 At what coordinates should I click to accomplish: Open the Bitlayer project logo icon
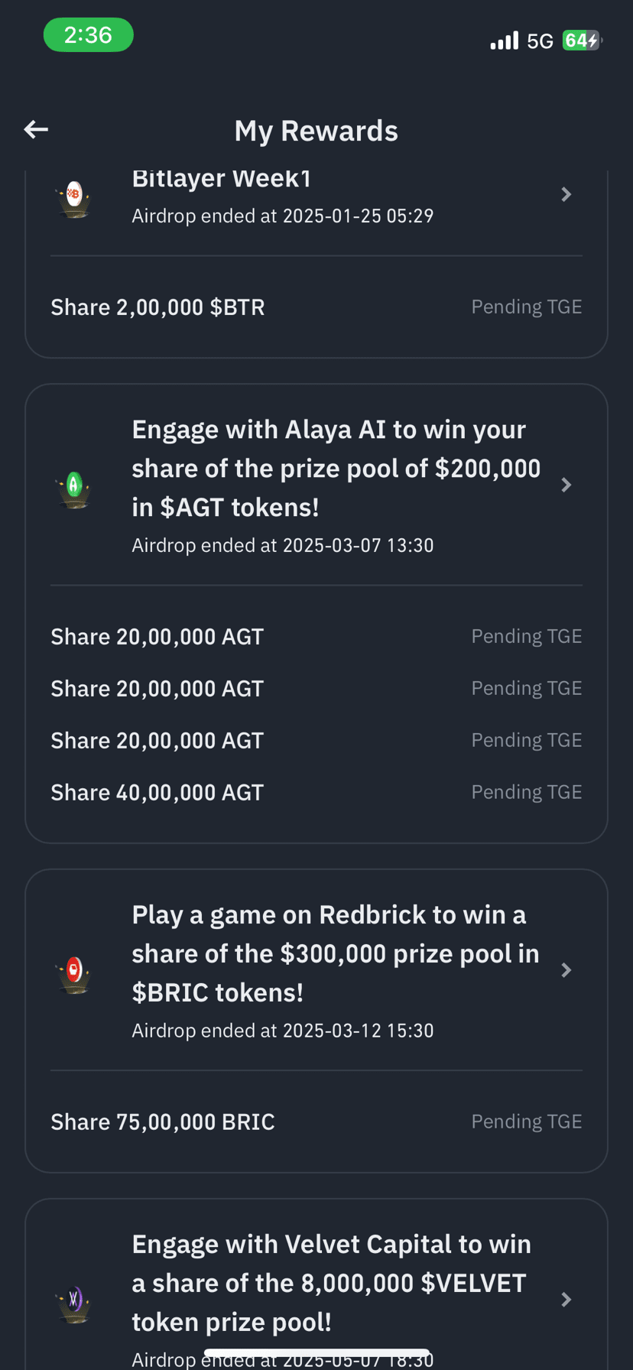(x=74, y=198)
